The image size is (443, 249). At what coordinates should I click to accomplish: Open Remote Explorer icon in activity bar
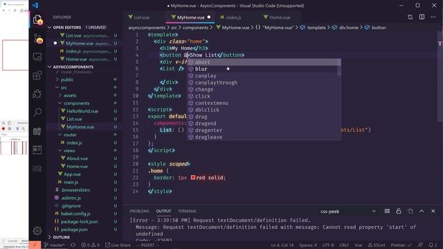[x=37, y=57]
